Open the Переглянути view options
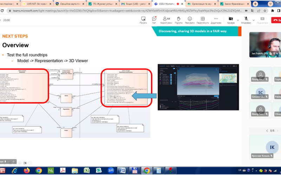The image size is (281, 175). tap(203, 20)
